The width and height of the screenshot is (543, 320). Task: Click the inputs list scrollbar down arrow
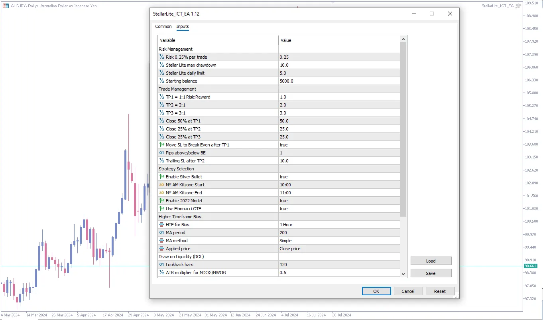pyautogui.click(x=403, y=274)
